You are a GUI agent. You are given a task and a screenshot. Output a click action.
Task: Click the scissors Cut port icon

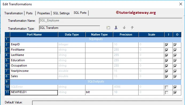(116, 28)
